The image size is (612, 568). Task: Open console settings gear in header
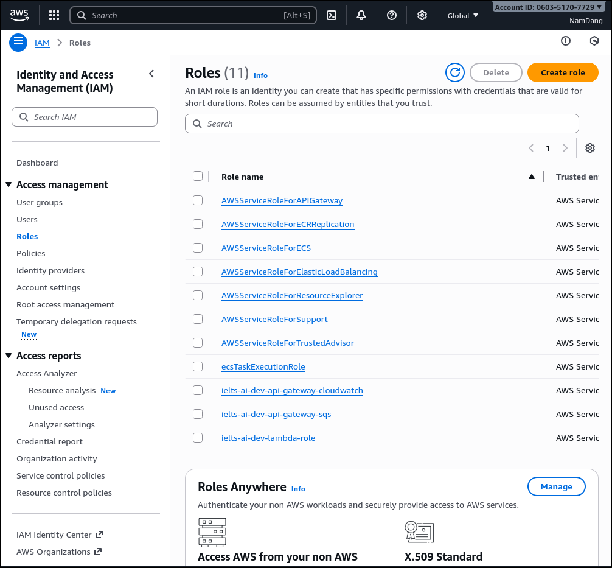(x=422, y=16)
